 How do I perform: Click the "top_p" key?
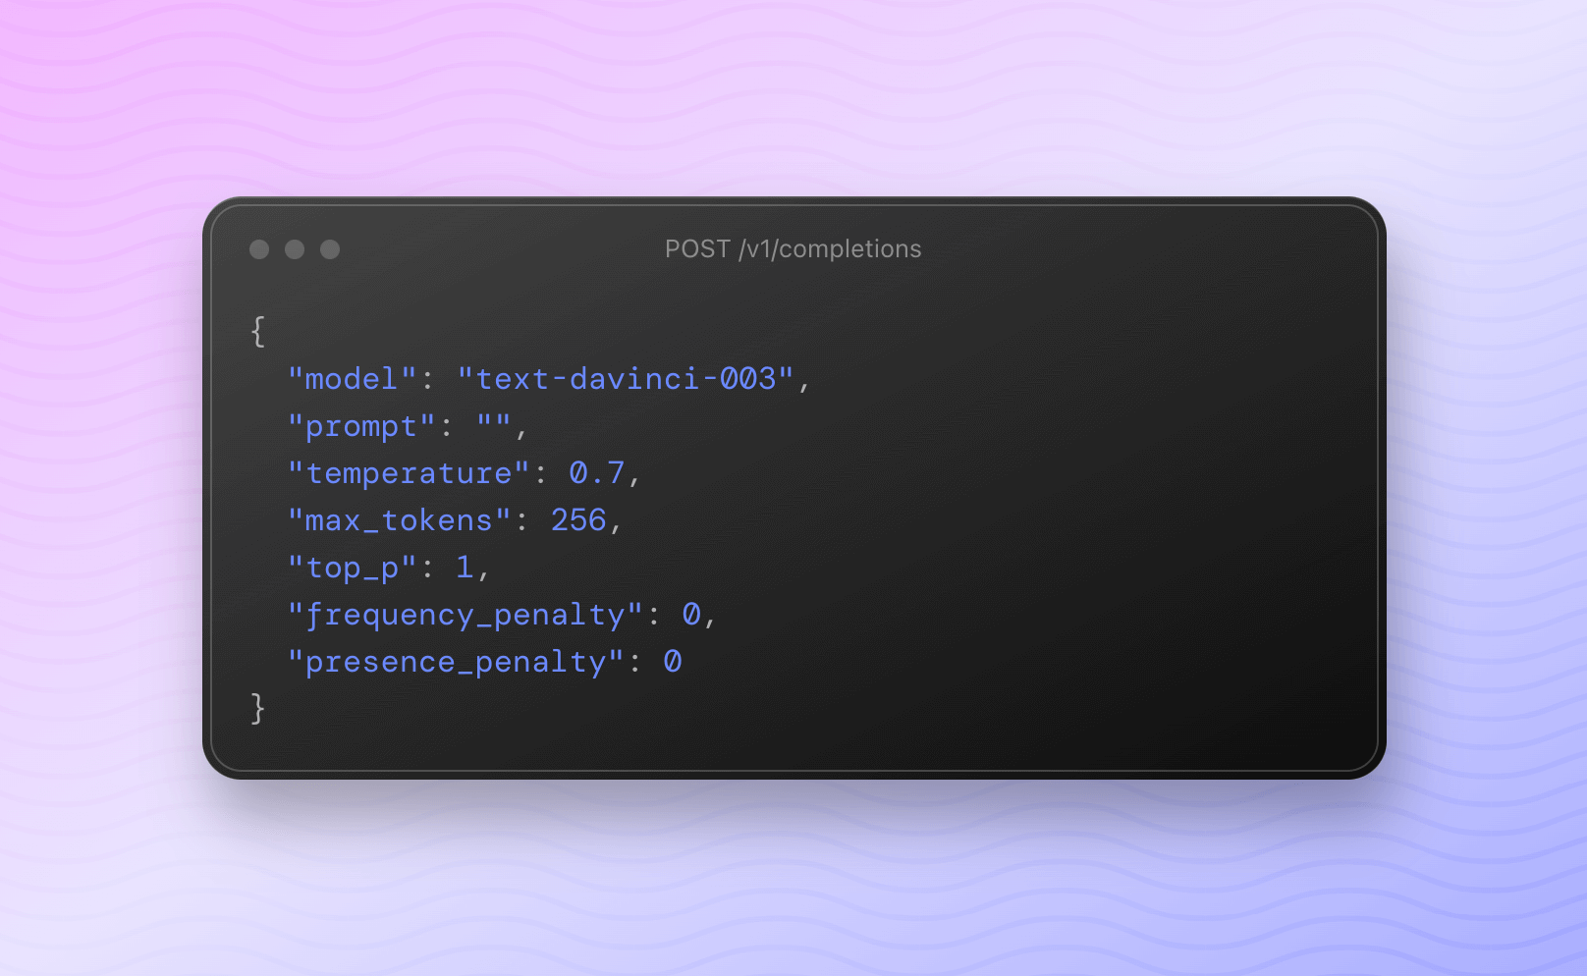(x=353, y=569)
